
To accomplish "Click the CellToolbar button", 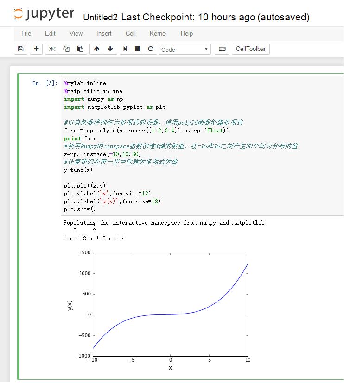I will (251, 49).
